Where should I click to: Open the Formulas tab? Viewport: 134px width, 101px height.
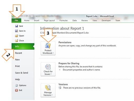[63, 21]
